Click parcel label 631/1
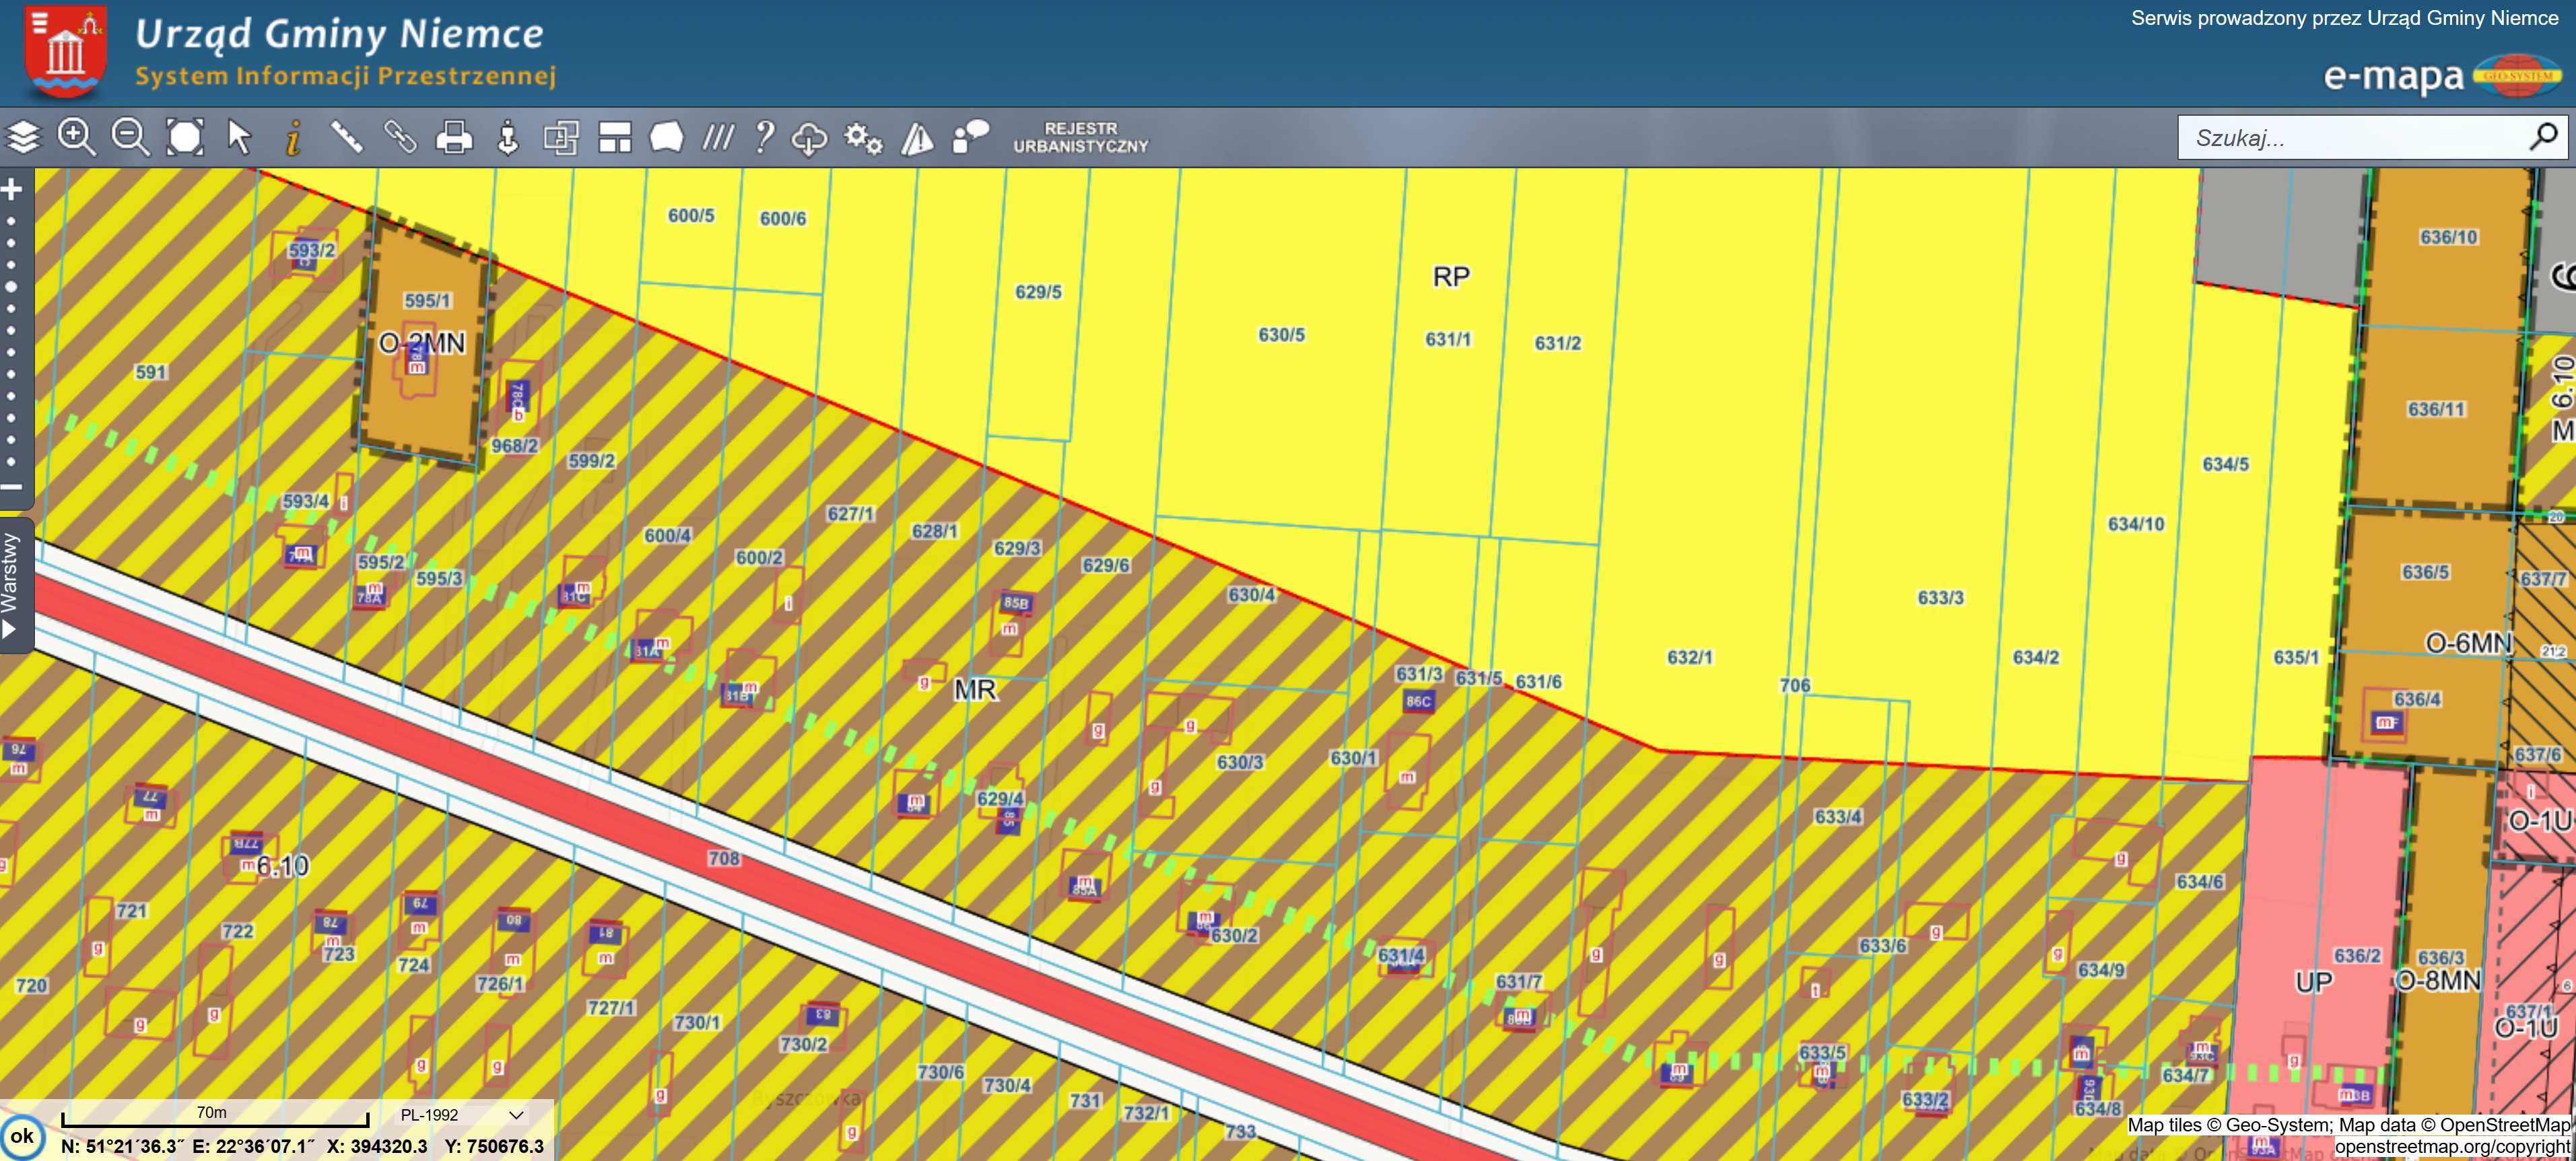2576x1161 pixels. pyautogui.click(x=1448, y=340)
